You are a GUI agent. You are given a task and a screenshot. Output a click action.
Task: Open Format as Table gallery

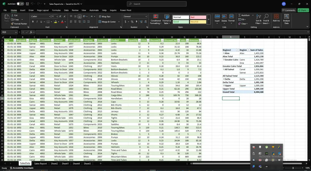tap(167, 19)
